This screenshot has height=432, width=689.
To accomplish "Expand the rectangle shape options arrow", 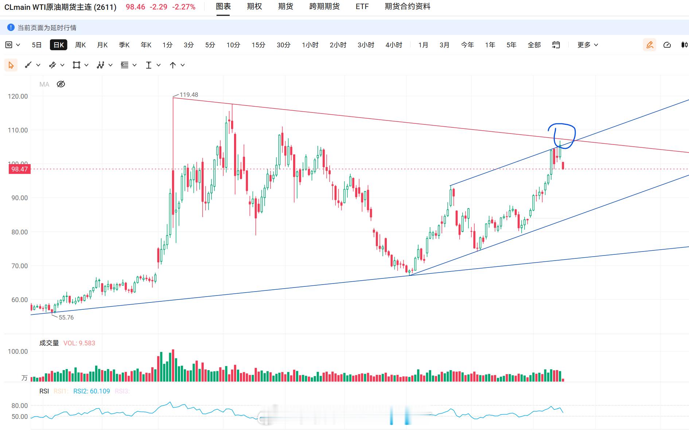I will point(86,65).
